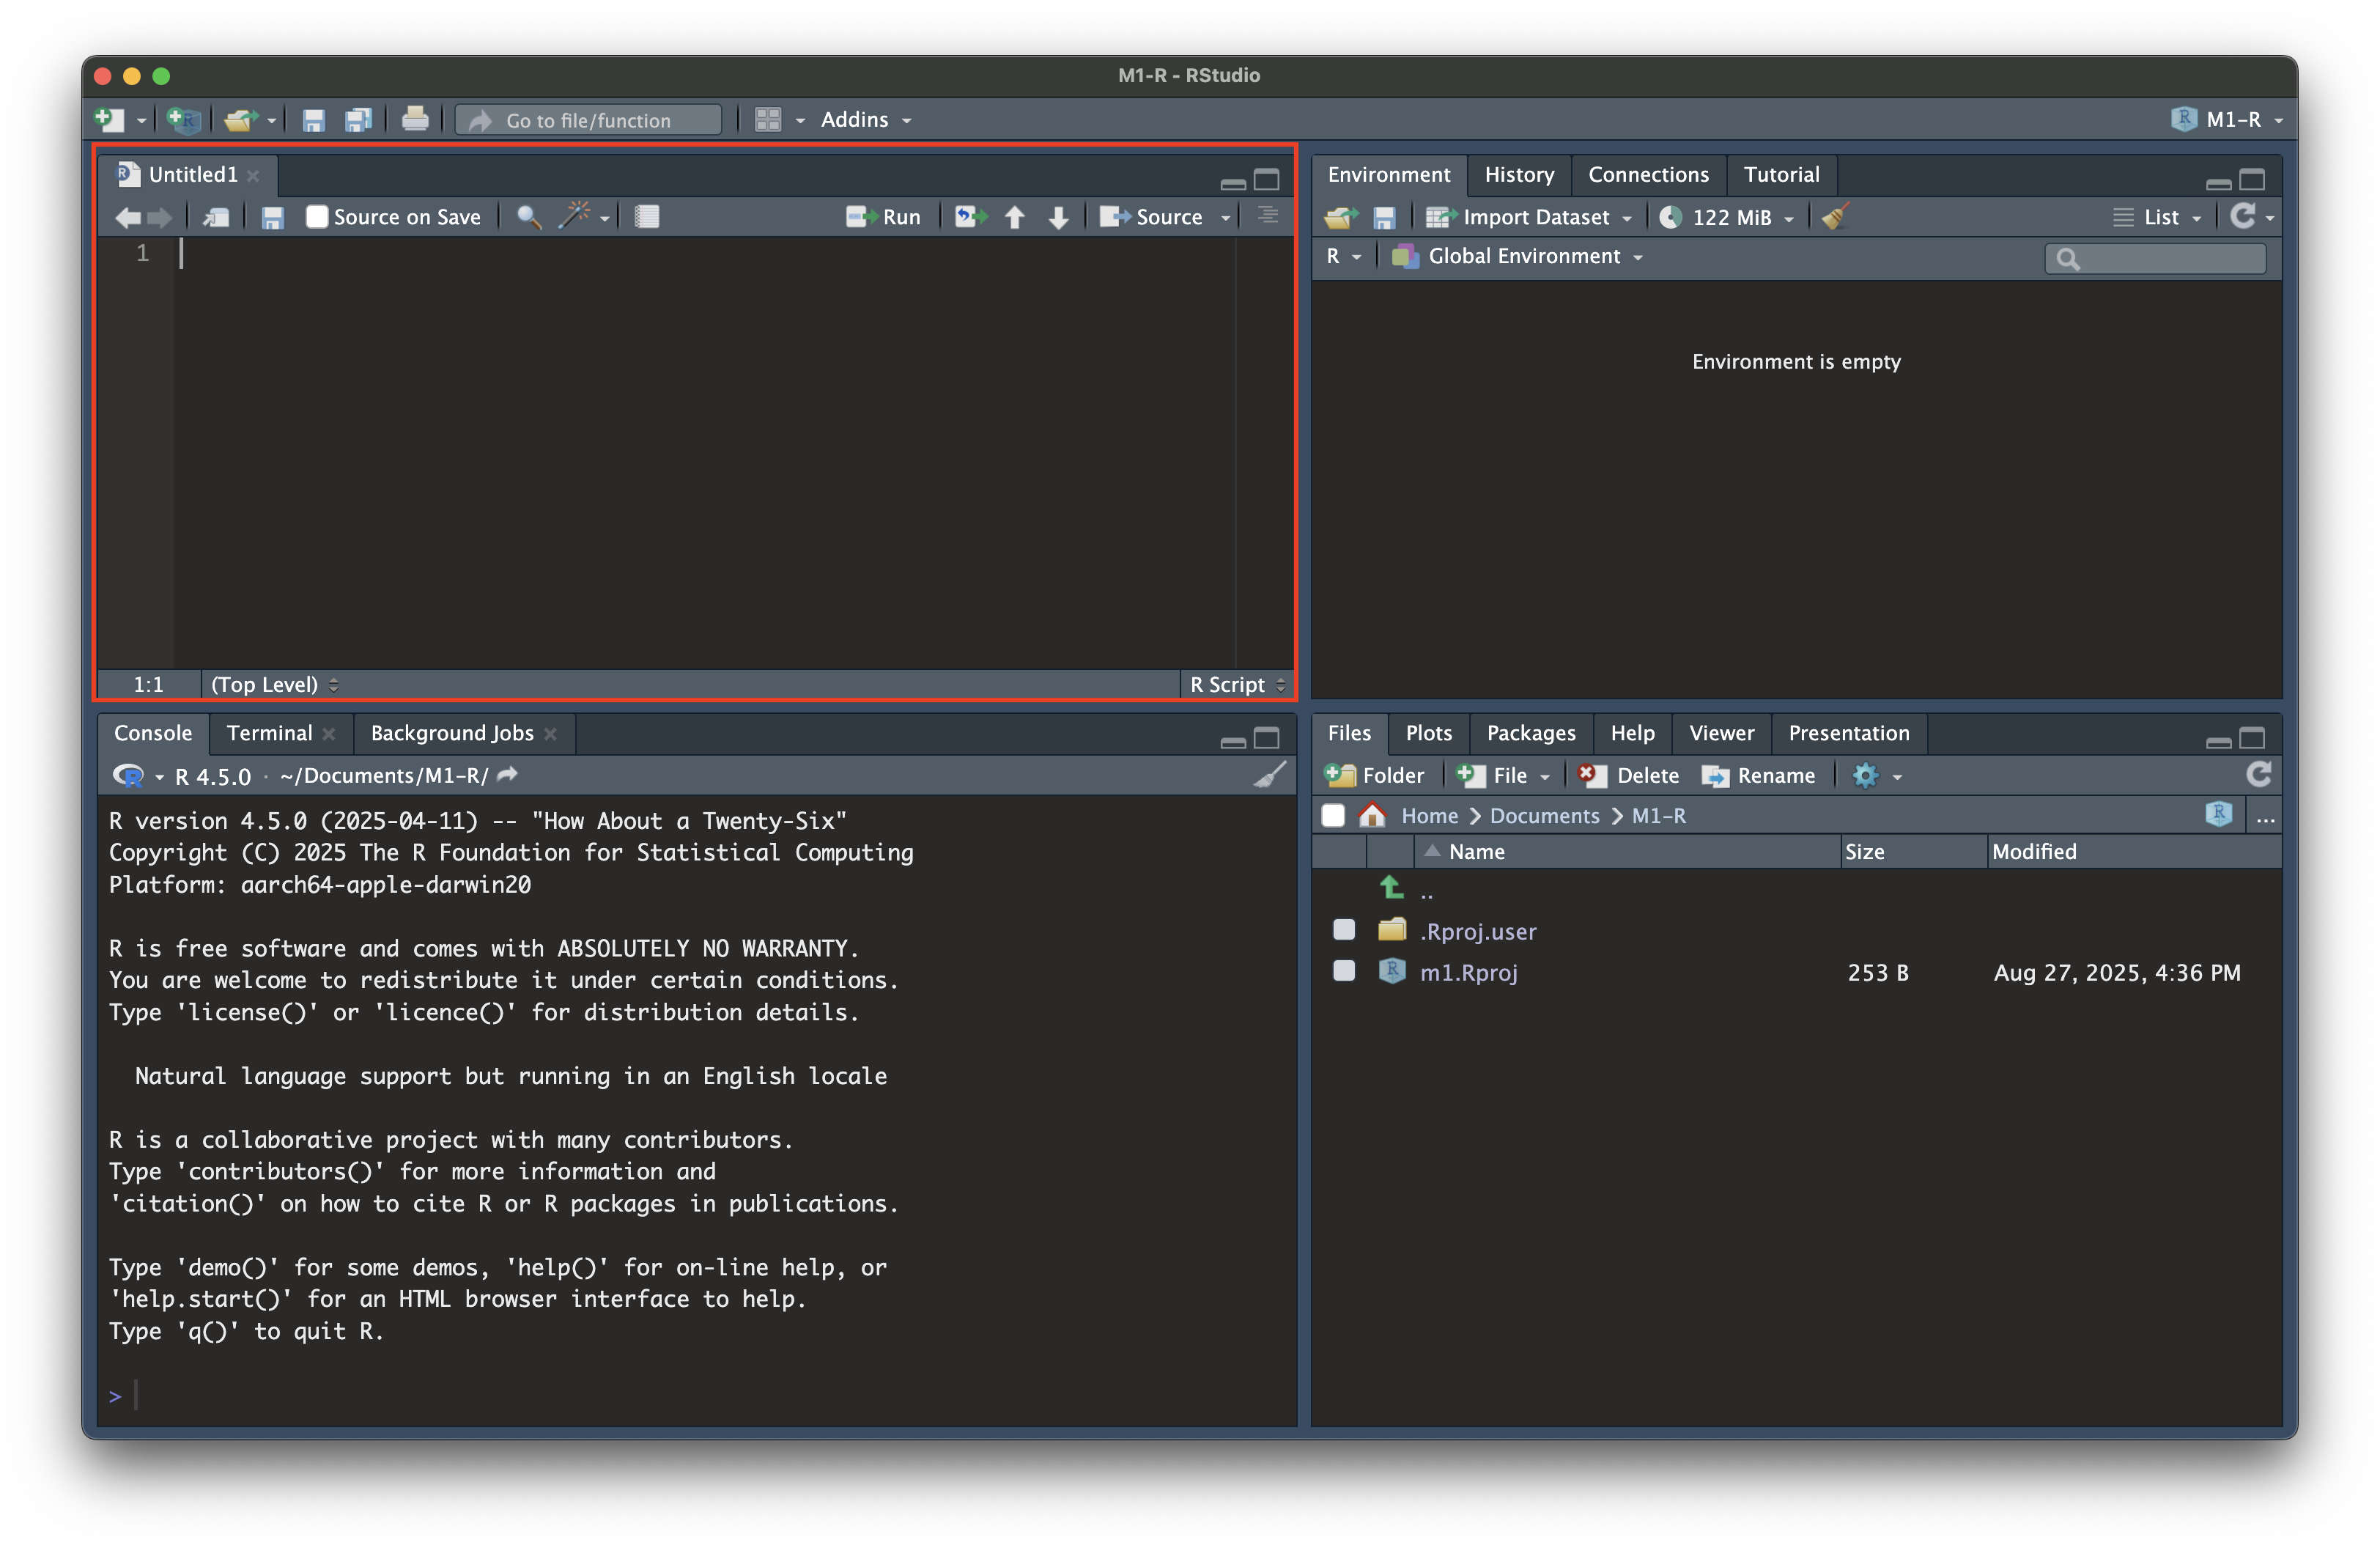The image size is (2380, 1548).
Task: Switch to the History tab
Action: click(x=1519, y=175)
